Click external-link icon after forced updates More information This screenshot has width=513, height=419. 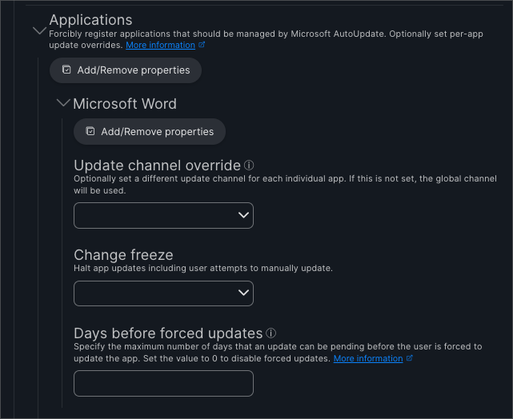coord(409,358)
